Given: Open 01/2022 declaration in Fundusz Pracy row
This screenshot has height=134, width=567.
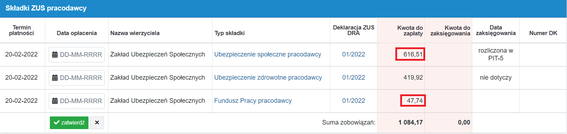Looking at the screenshot, I should tap(354, 101).
